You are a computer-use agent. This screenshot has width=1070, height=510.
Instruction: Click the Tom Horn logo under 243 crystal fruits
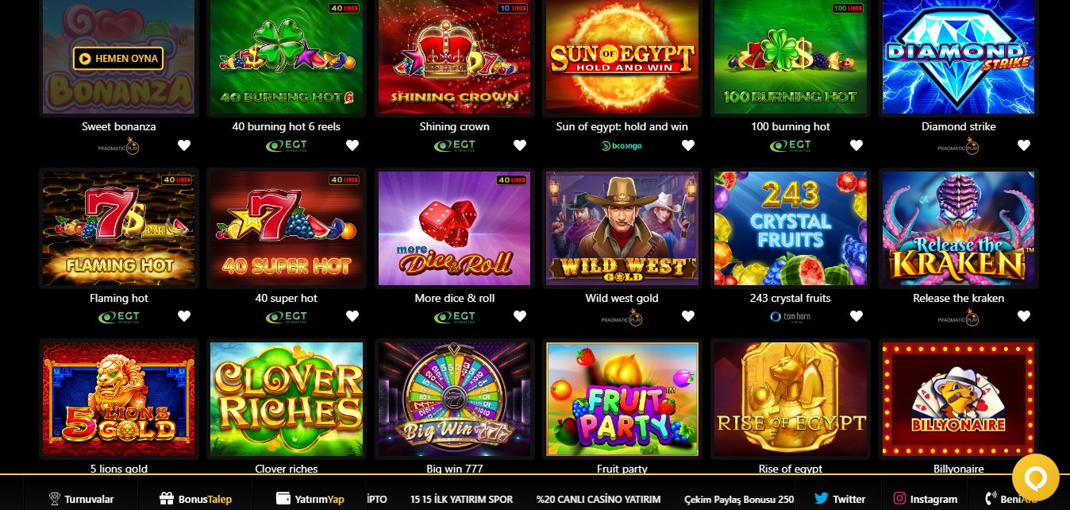pyautogui.click(x=790, y=316)
